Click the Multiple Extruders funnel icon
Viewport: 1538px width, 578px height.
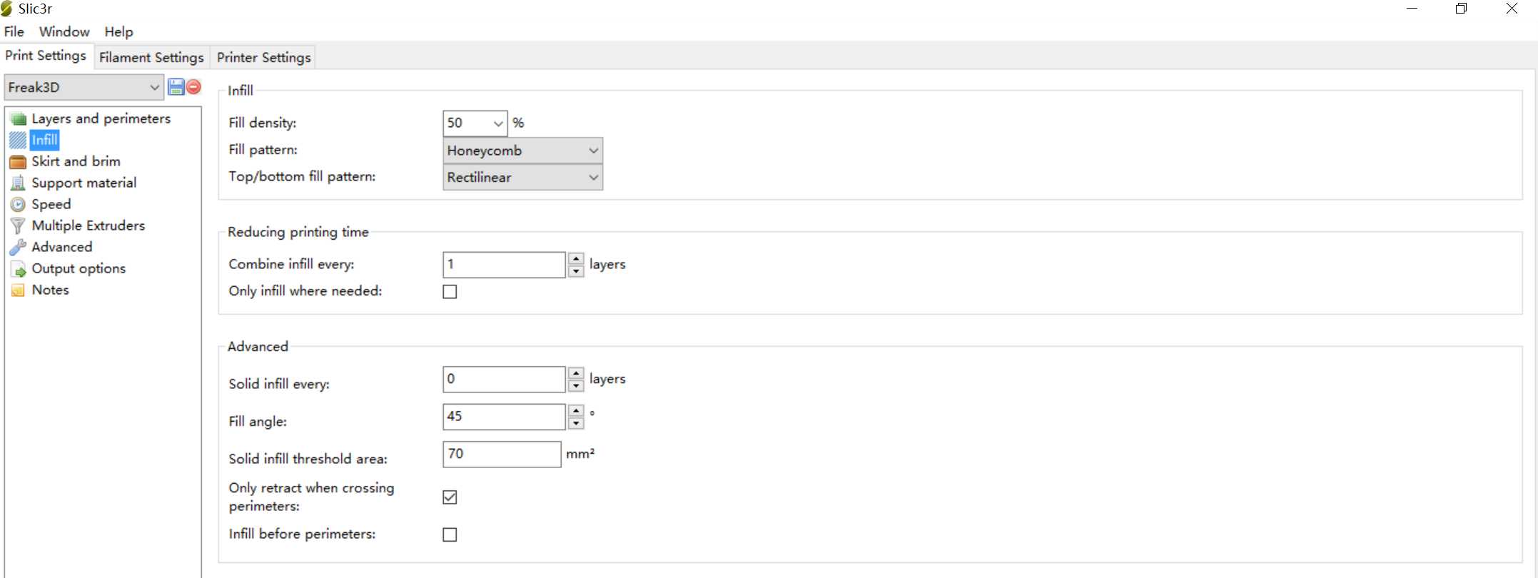coord(19,225)
